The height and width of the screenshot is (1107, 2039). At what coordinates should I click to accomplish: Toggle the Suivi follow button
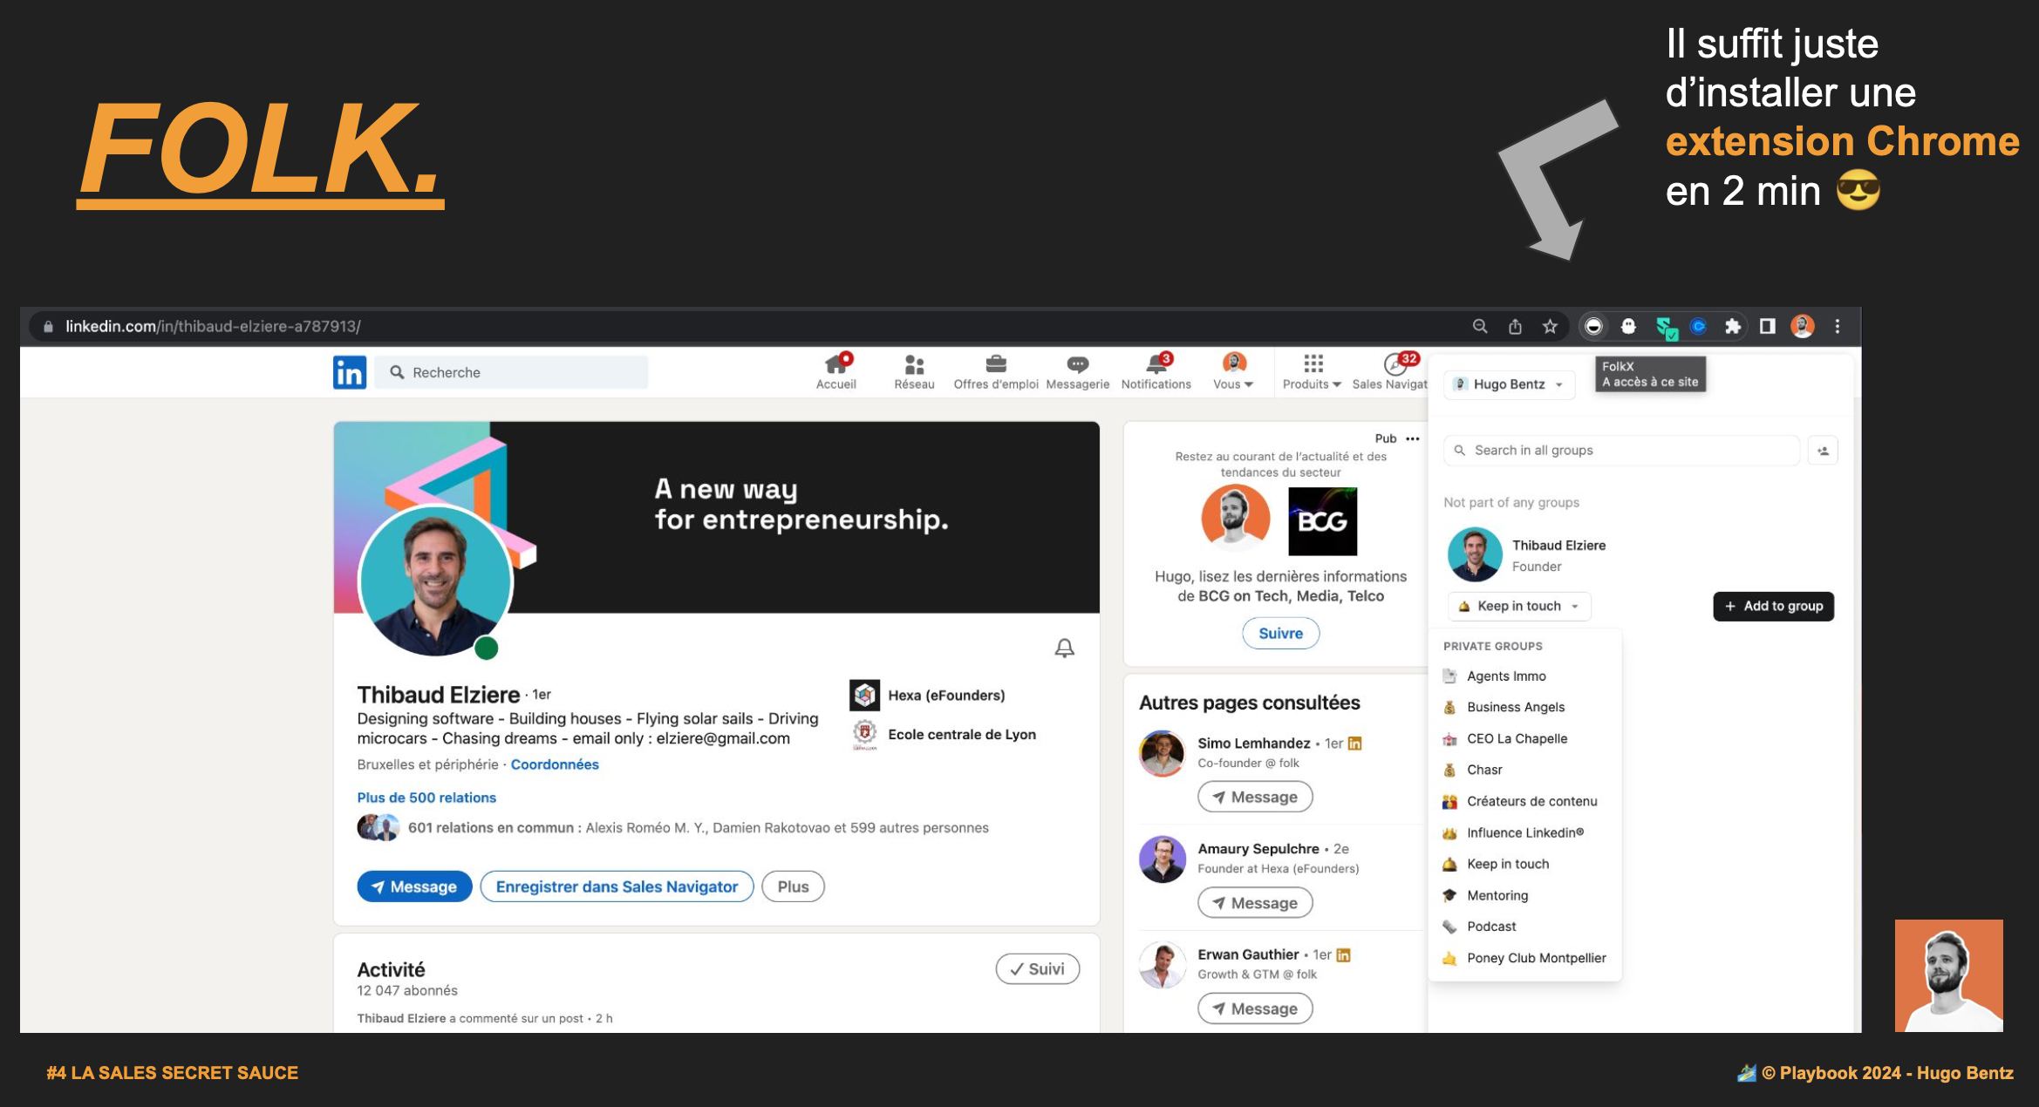pos(1037,968)
